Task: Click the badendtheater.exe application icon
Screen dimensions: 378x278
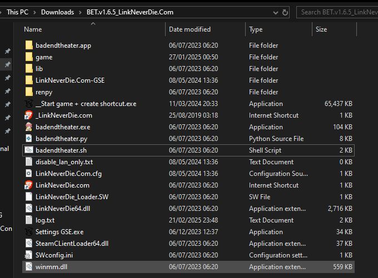Action: [x=29, y=127]
